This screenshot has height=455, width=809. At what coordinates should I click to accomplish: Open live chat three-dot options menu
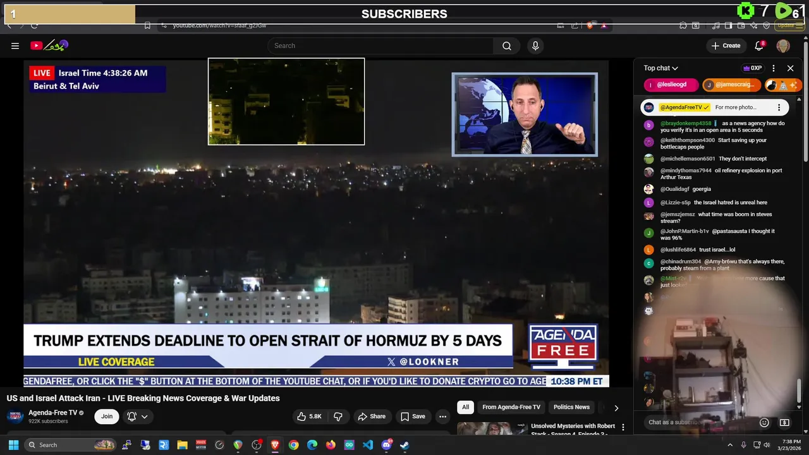(x=773, y=68)
